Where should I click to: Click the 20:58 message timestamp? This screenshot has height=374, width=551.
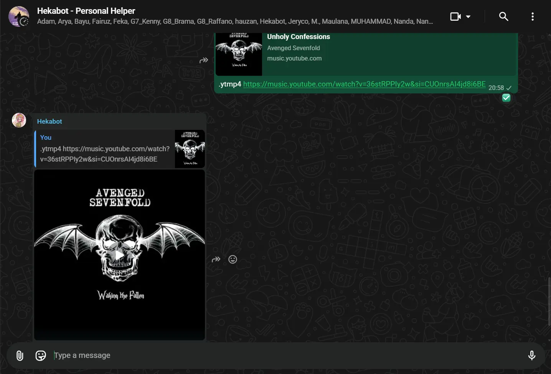[496, 88]
